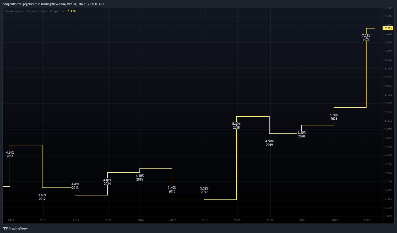Viewport: 397px width, 233px height.
Task: Click the 4.10% 2015 data label
Action: 139,178
